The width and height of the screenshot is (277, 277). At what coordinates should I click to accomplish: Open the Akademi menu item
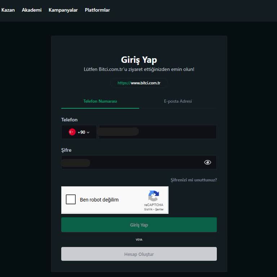coord(32,10)
